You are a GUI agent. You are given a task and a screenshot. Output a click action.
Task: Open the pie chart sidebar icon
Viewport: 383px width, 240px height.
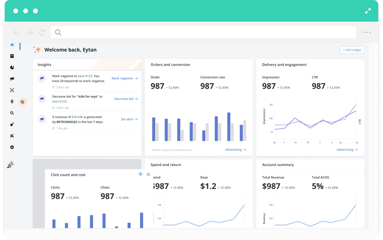12,67
